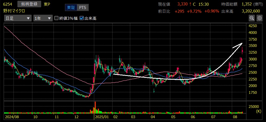Open the 日足 timeframe dropdown
Image resolution: width=266 pixels, height=122 pixels.
18,18
